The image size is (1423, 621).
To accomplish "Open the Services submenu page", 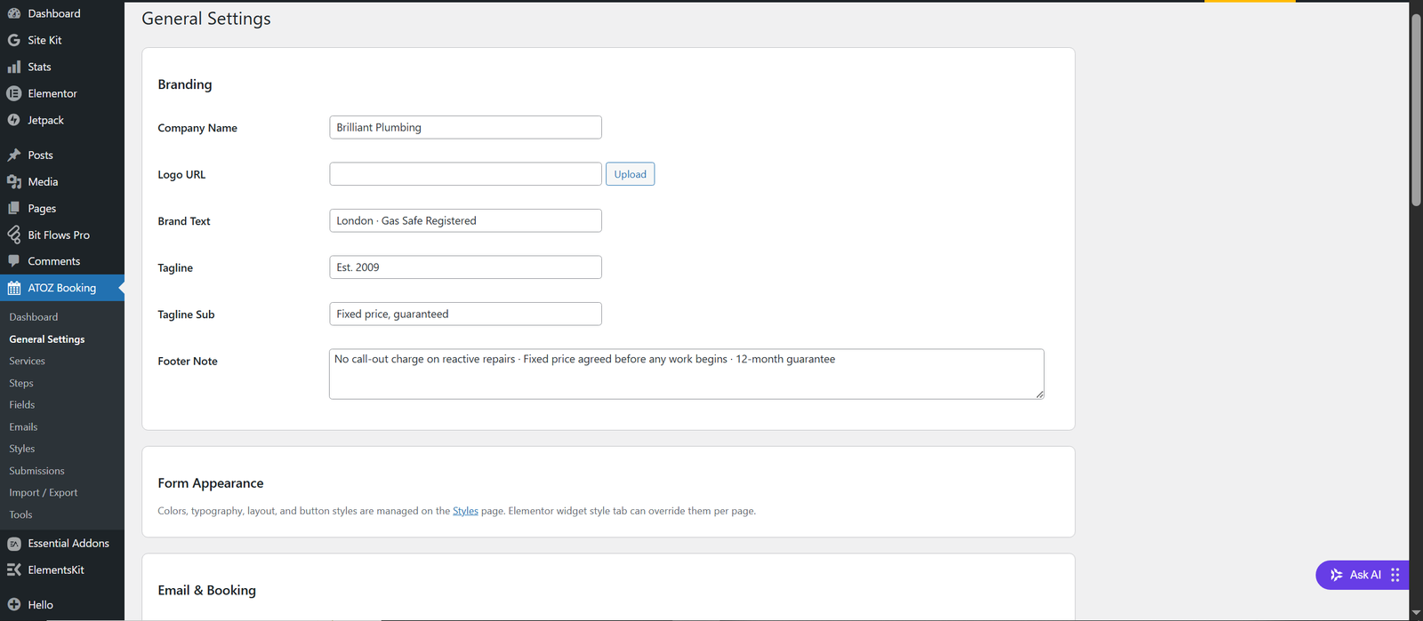I will point(27,361).
